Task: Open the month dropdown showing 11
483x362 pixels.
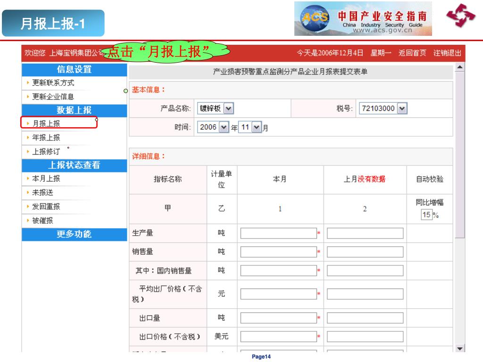Action: pos(250,127)
